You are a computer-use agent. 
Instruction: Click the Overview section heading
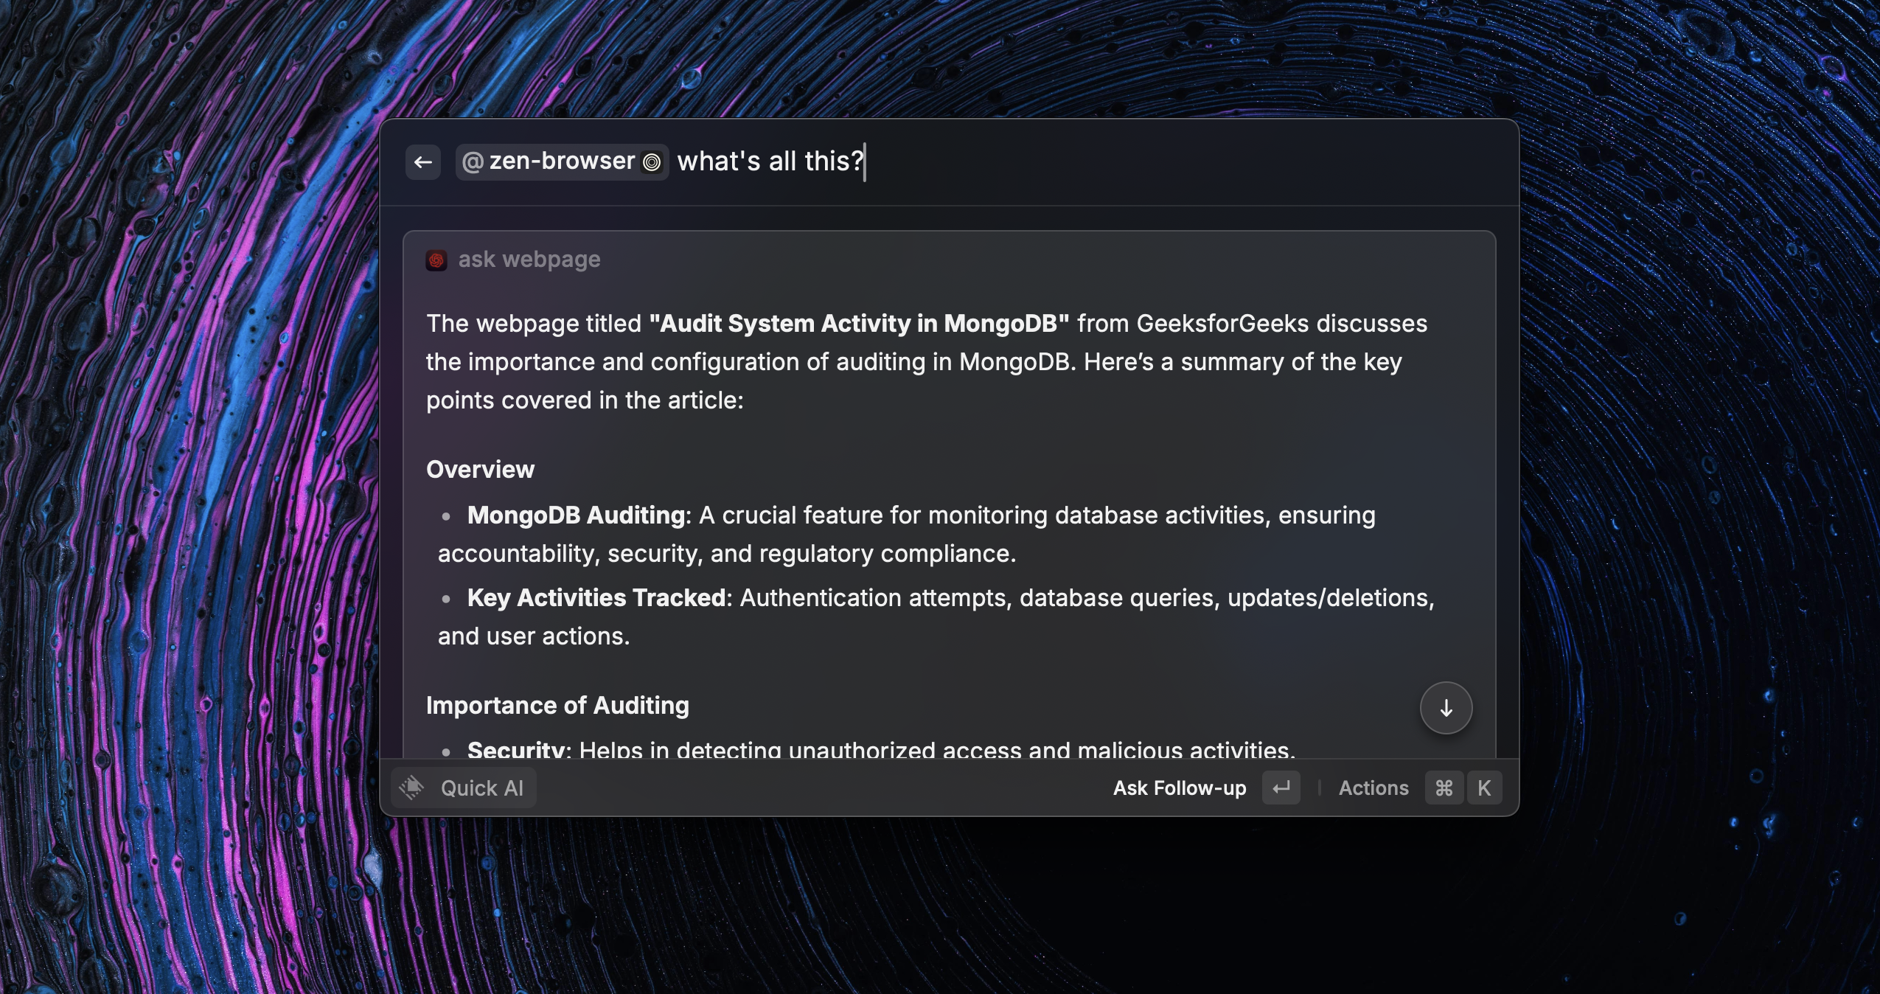coord(480,469)
